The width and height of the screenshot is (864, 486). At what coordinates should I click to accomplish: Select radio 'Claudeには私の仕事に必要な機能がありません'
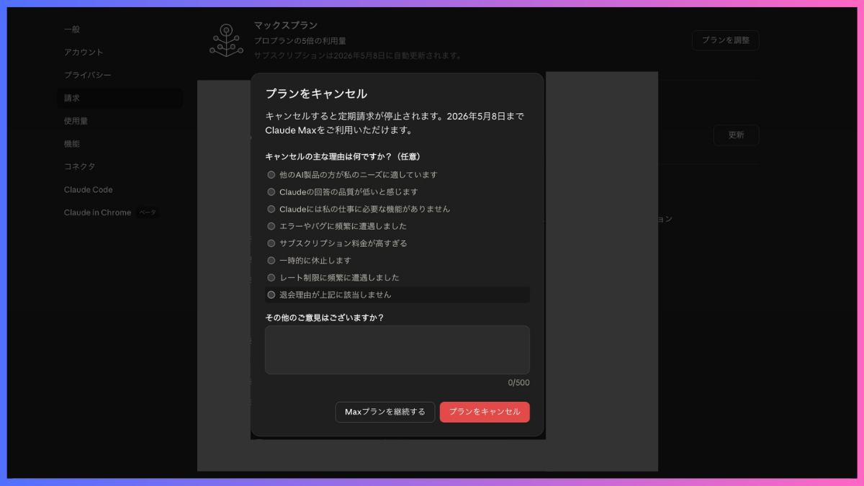[271, 210]
